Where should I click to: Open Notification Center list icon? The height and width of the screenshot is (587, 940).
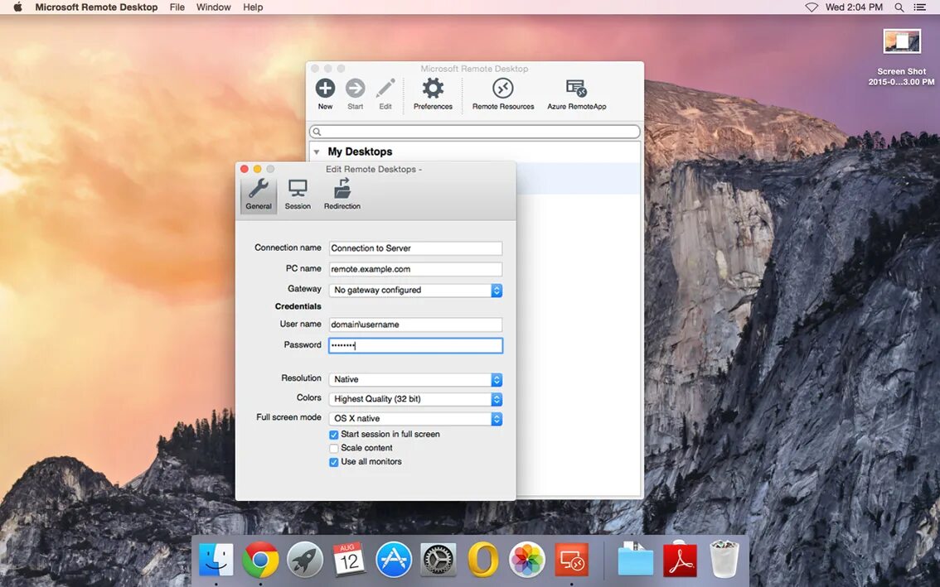pos(919,7)
